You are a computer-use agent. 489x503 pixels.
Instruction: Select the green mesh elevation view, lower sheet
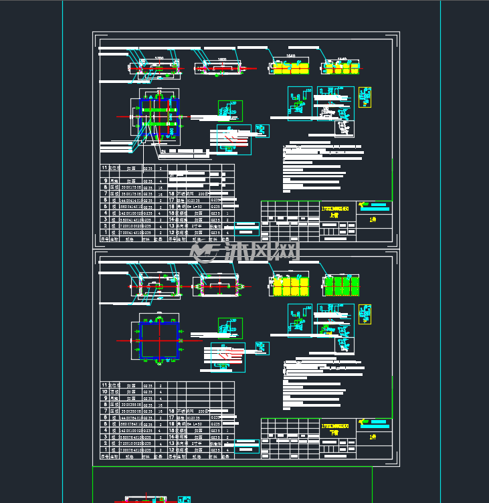point(340,285)
